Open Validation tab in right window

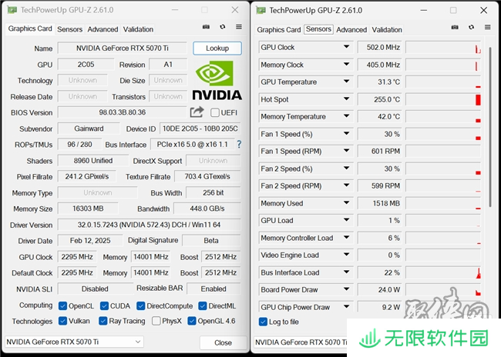[x=387, y=30]
